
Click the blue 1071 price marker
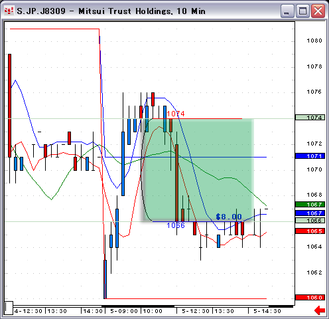(310, 156)
